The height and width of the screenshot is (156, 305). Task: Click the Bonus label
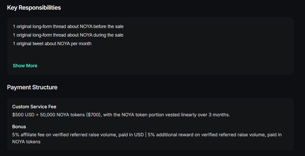click(x=19, y=127)
